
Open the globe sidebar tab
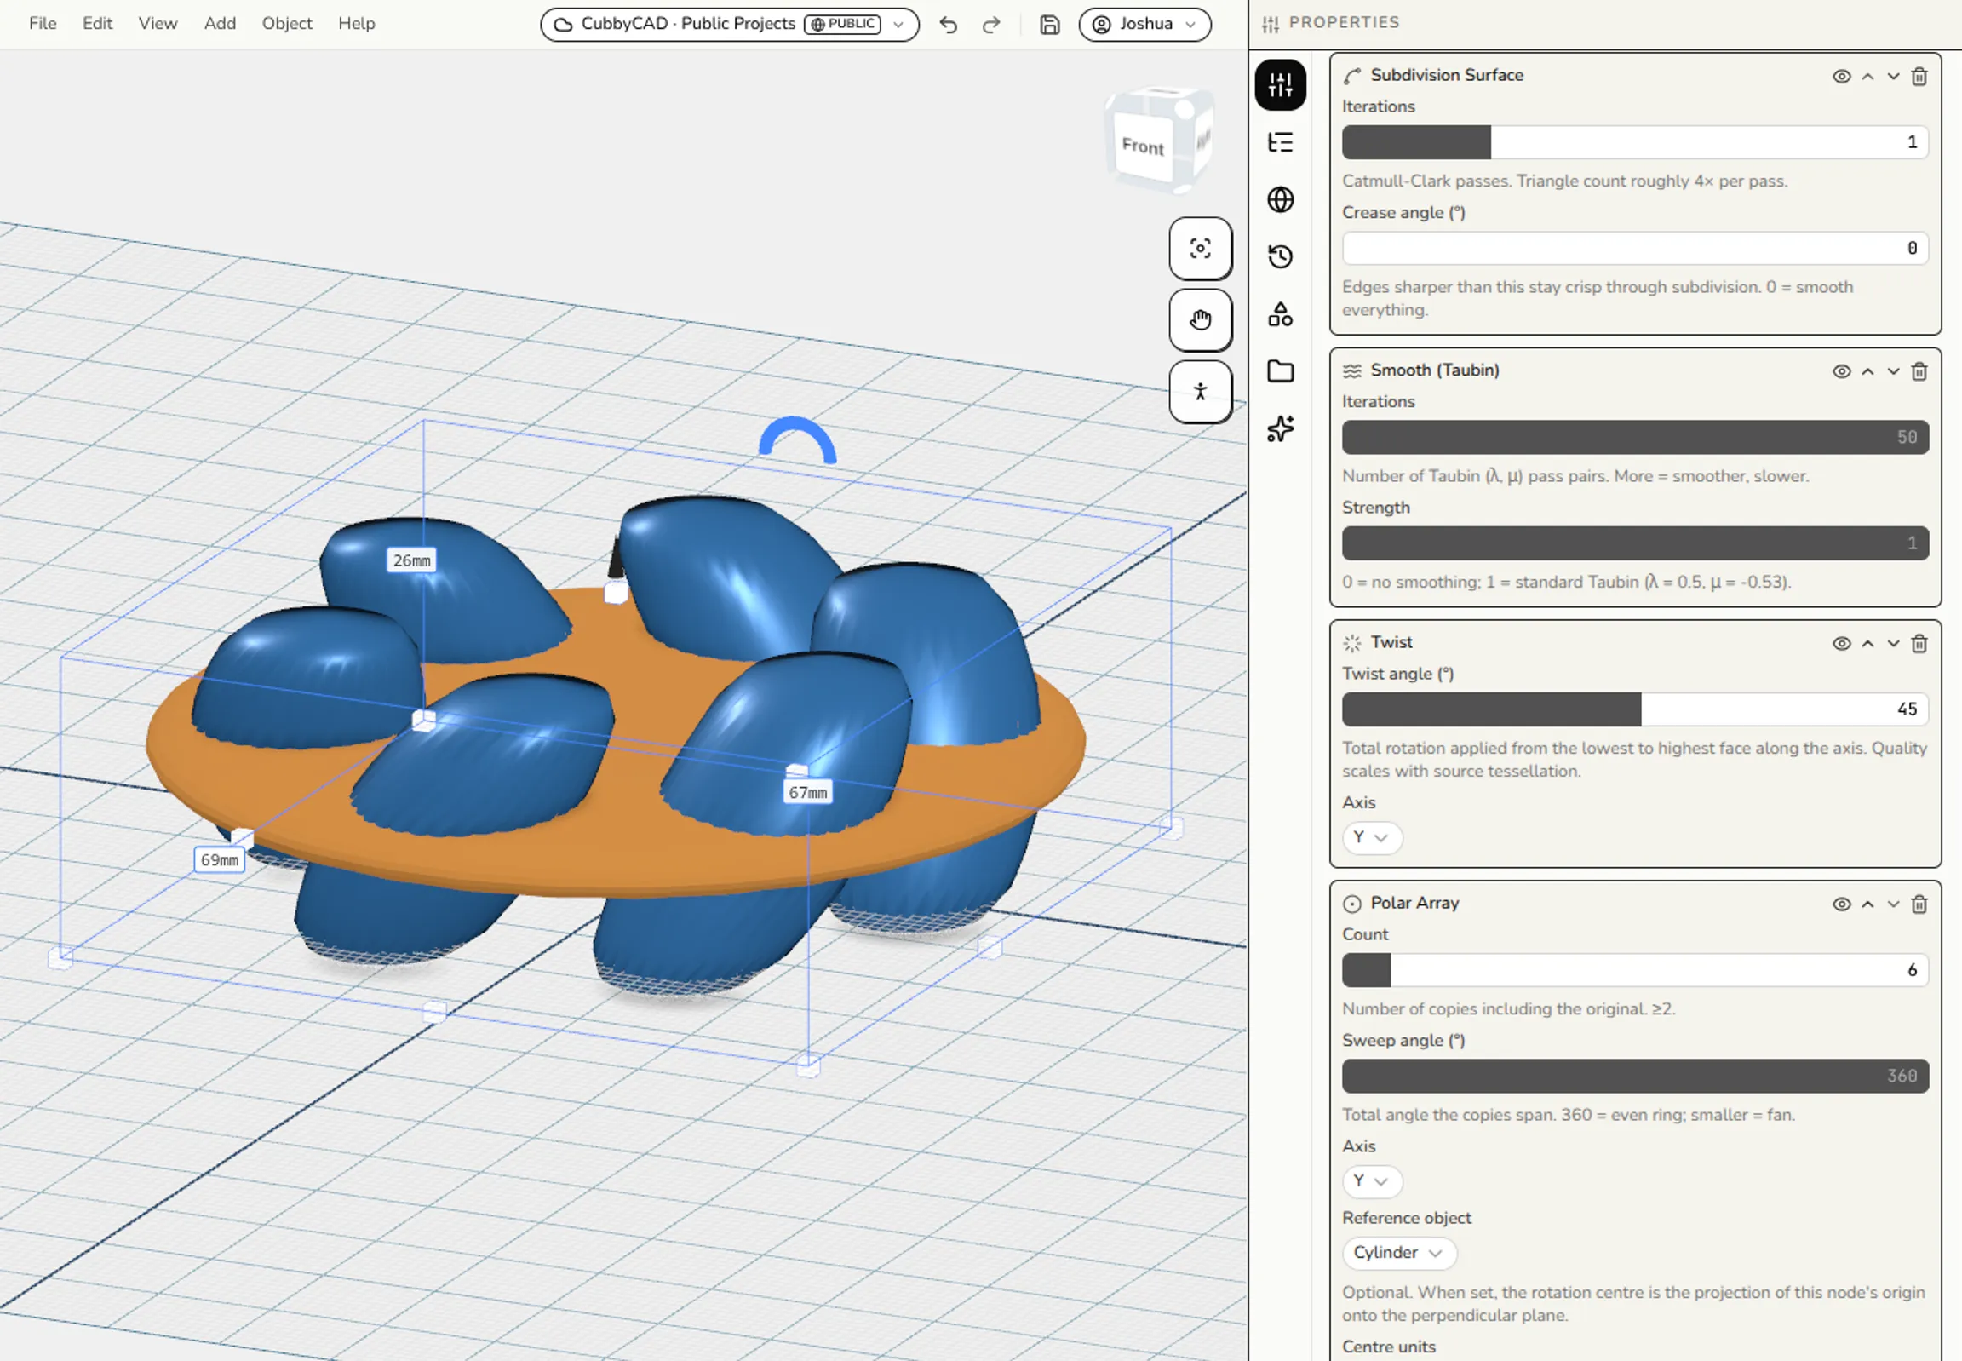click(1280, 199)
